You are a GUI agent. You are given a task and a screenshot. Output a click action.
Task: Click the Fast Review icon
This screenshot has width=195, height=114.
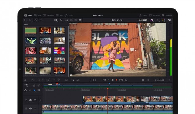coord(73,80)
